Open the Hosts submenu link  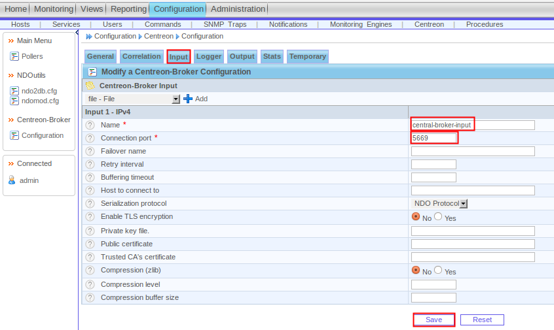(20, 24)
